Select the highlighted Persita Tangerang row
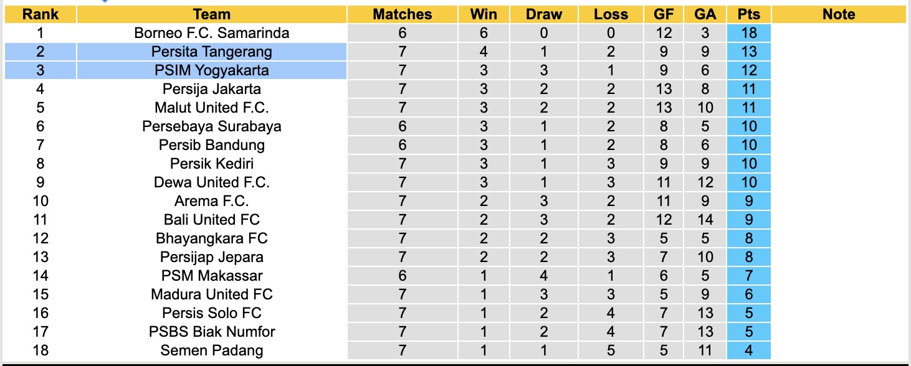 click(x=212, y=52)
